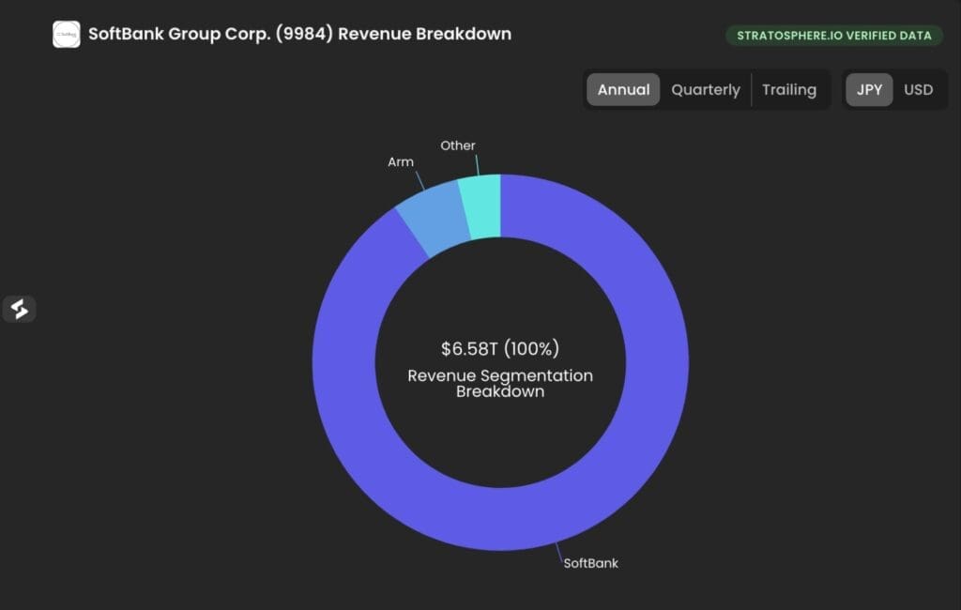Click the 'SoftBank Group Corp. (9984) Revenue Breakdown' title

point(299,34)
